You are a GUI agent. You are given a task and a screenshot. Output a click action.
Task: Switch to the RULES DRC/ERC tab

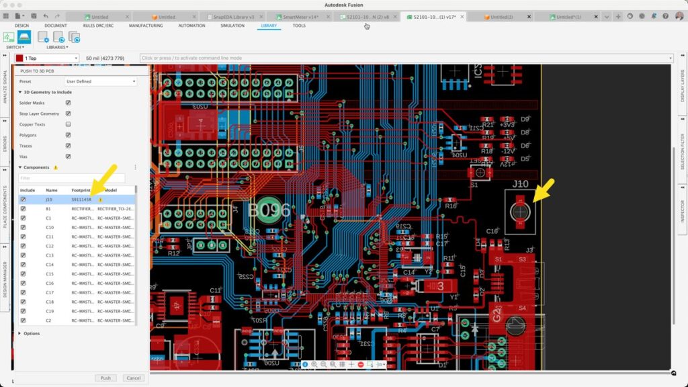click(98, 26)
